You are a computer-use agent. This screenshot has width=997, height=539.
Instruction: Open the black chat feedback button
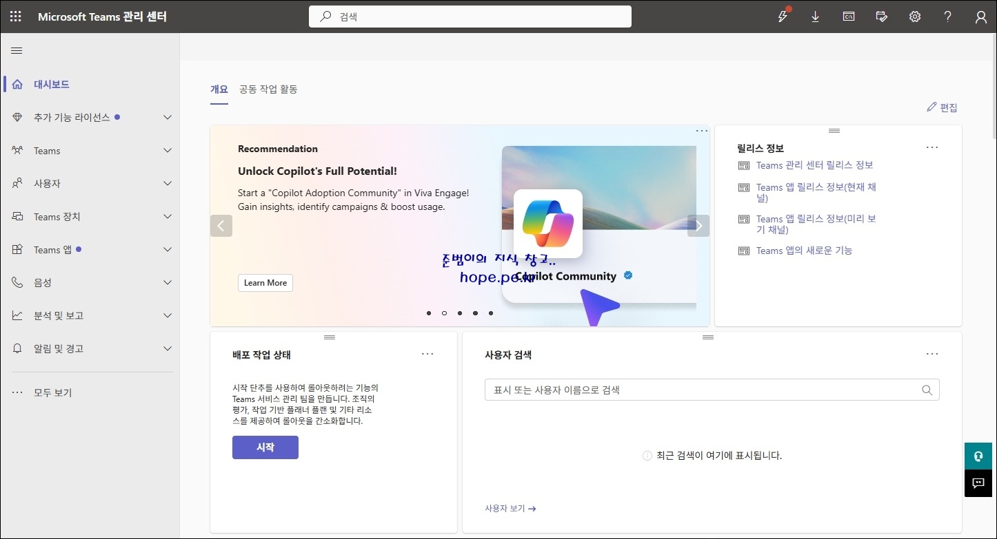[978, 483]
